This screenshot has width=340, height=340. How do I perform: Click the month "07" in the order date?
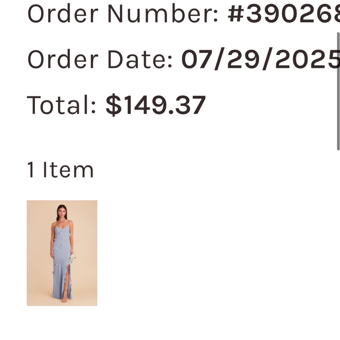[x=193, y=60]
